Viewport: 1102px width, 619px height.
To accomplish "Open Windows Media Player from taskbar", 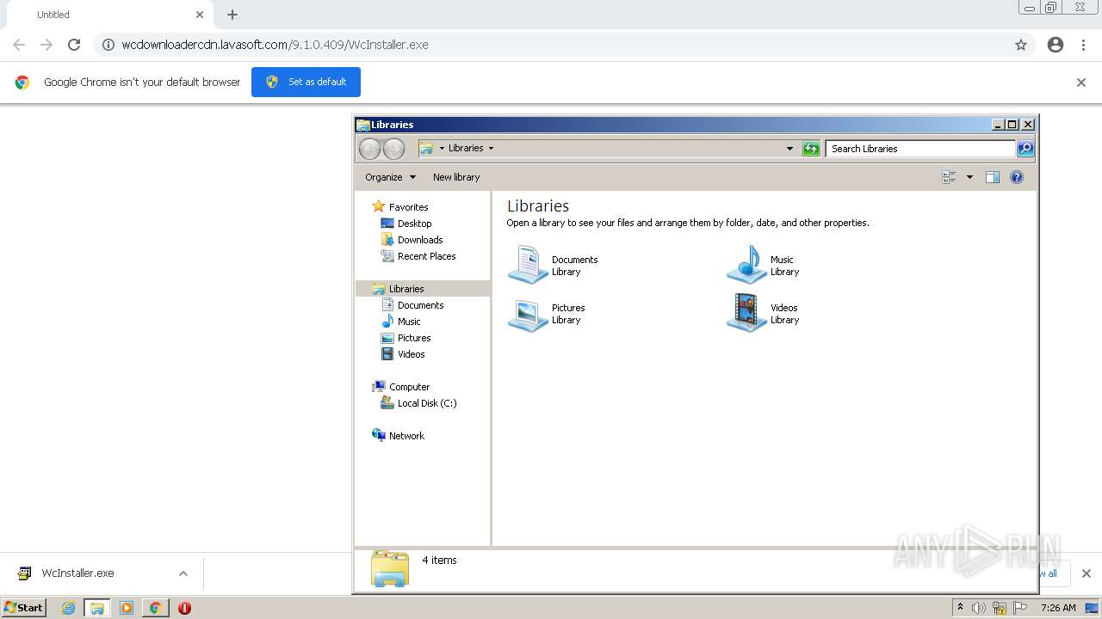I will (127, 608).
